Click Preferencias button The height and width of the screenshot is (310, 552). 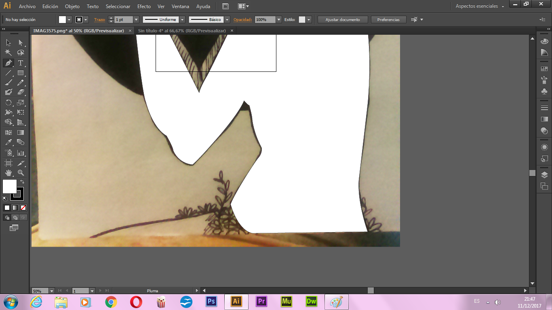[388, 19]
